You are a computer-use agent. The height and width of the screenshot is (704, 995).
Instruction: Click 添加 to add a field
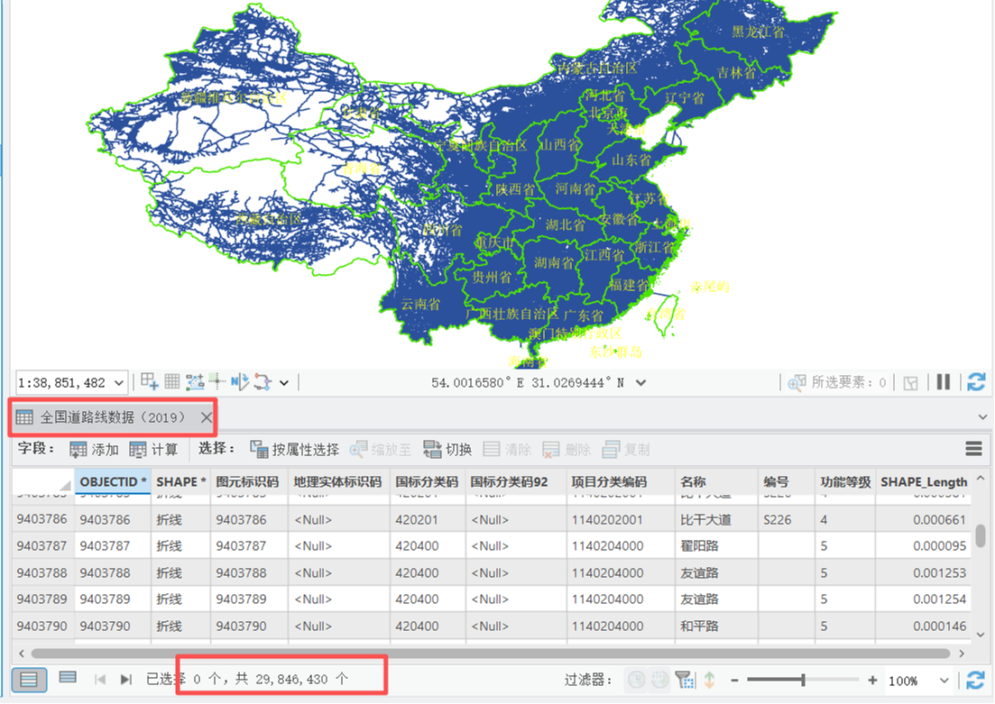click(94, 450)
